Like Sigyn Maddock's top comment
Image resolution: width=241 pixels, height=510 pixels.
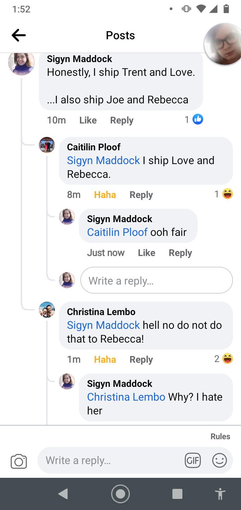click(88, 120)
